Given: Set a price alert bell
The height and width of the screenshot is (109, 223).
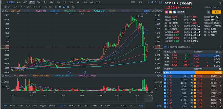Looking at the screenshot, I should 209,12.
